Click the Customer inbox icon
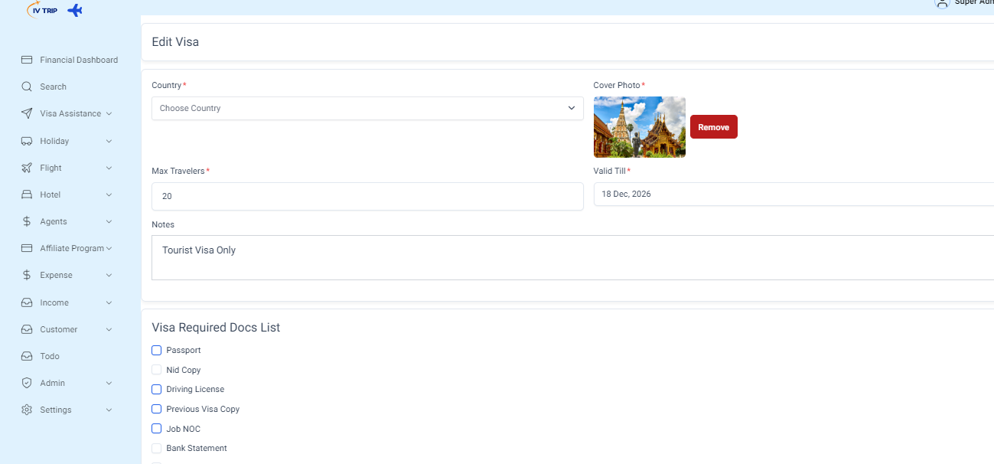Image resolution: width=994 pixels, height=464 pixels. click(27, 329)
